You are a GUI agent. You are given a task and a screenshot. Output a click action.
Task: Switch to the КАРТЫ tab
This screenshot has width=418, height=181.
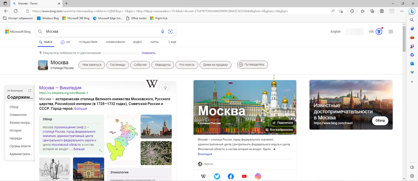click(x=154, y=42)
